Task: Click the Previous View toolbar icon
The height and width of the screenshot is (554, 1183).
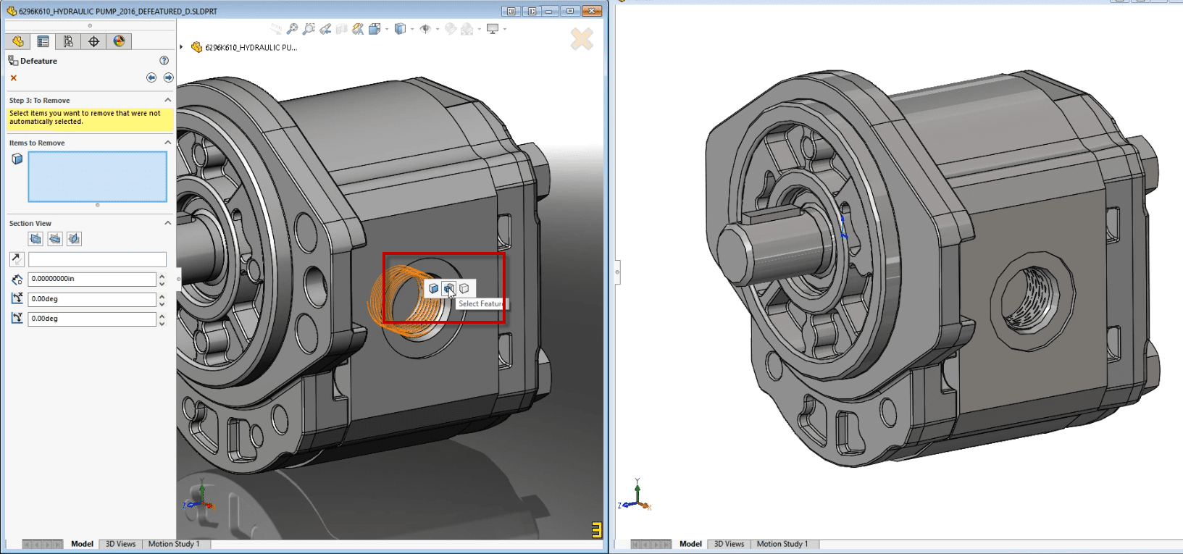Action: (325, 29)
